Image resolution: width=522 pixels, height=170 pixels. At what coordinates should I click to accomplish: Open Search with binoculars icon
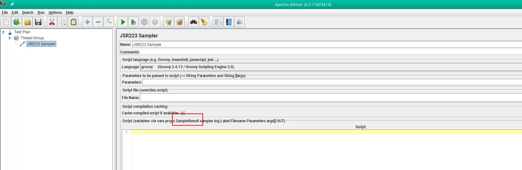pyautogui.click(x=194, y=22)
